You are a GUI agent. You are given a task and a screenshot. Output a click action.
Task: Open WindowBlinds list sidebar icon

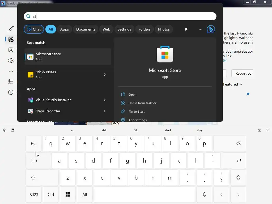[x=11, y=82]
